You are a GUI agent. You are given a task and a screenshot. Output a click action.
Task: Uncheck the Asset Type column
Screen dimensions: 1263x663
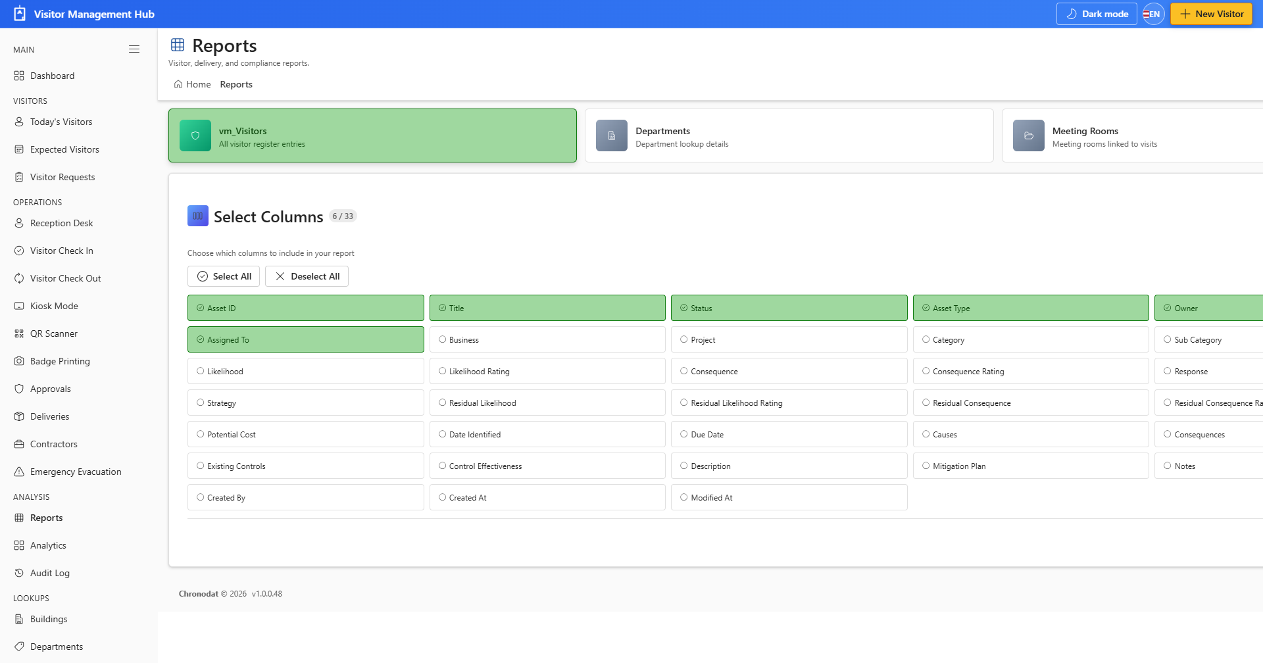(1031, 308)
